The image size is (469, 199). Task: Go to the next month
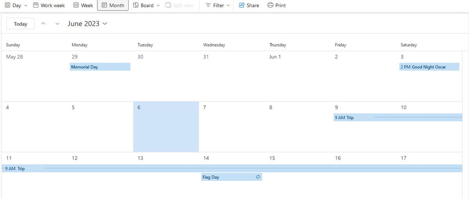[x=57, y=24]
